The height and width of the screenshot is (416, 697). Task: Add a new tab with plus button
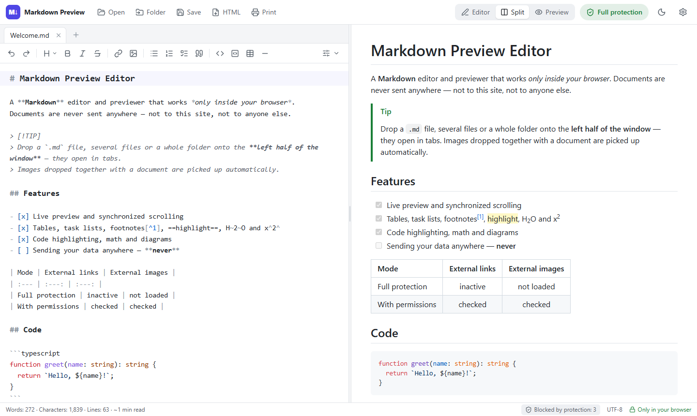click(x=76, y=35)
